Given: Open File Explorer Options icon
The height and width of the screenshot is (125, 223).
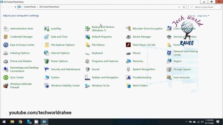Looking at the screenshot, I should coord(47,45).
